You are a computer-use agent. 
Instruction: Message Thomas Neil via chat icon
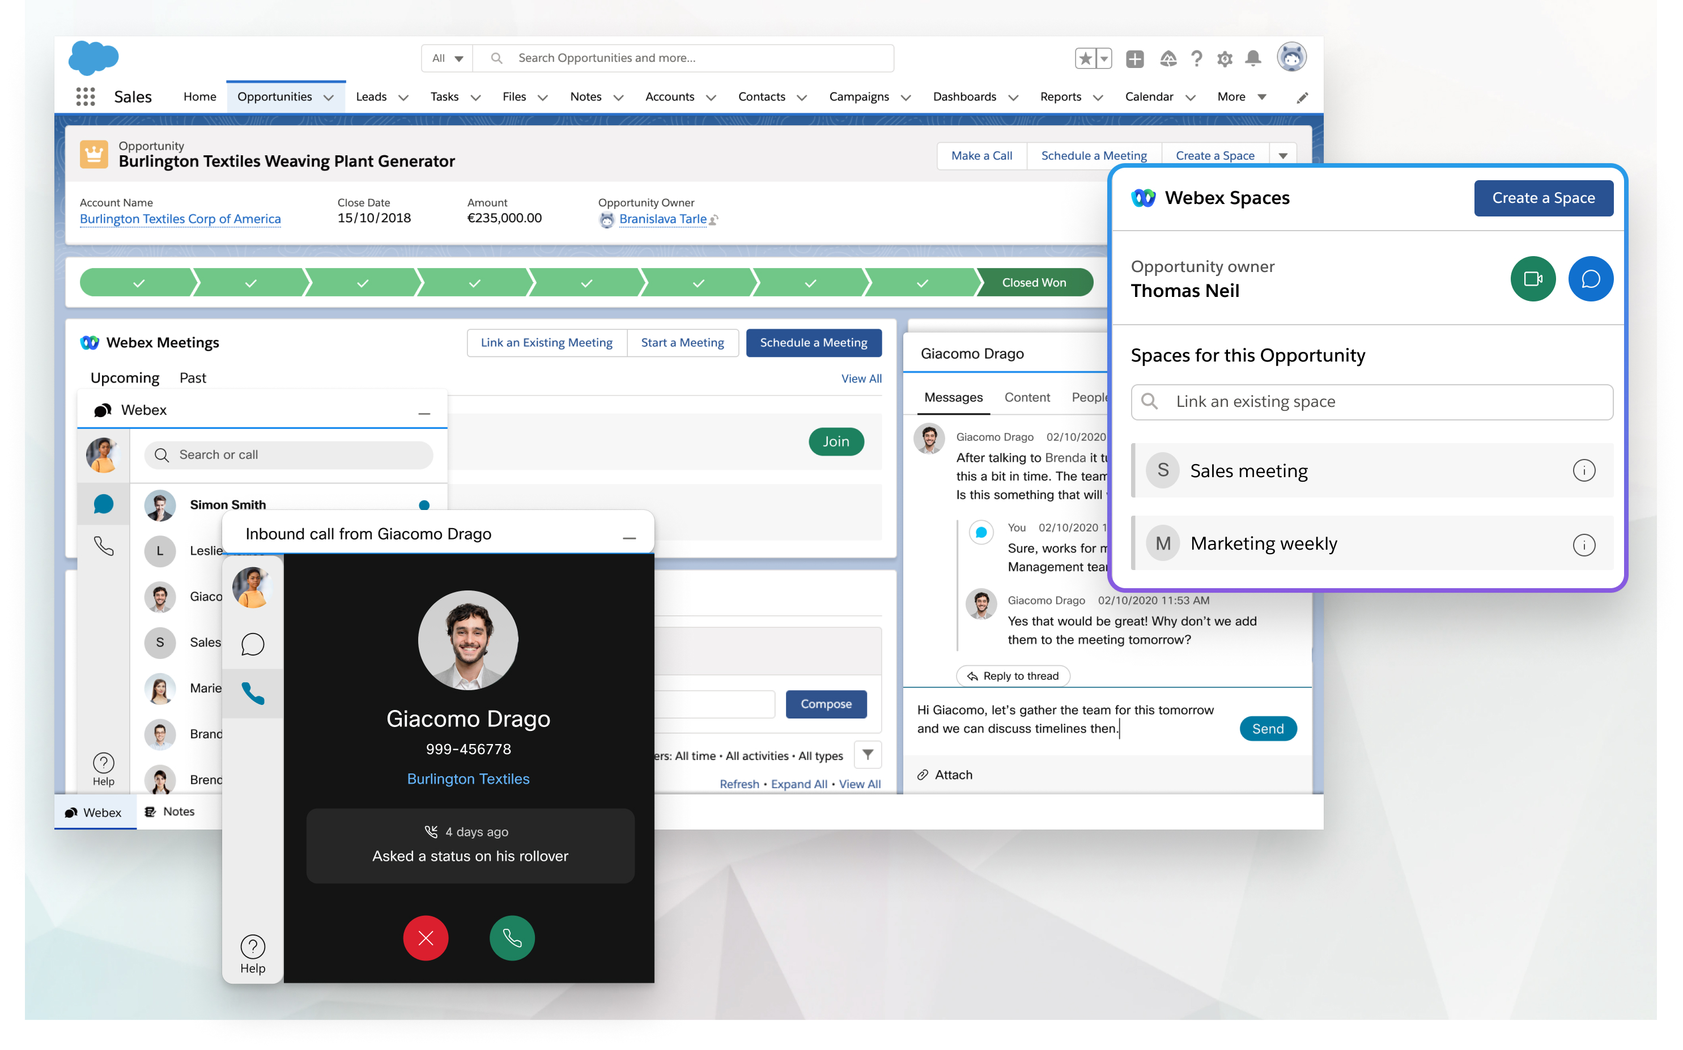1590,279
